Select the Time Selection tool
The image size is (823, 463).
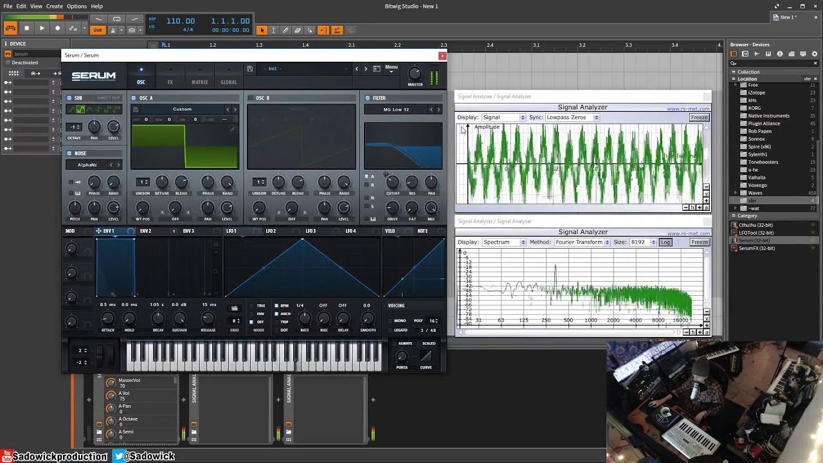[273, 30]
